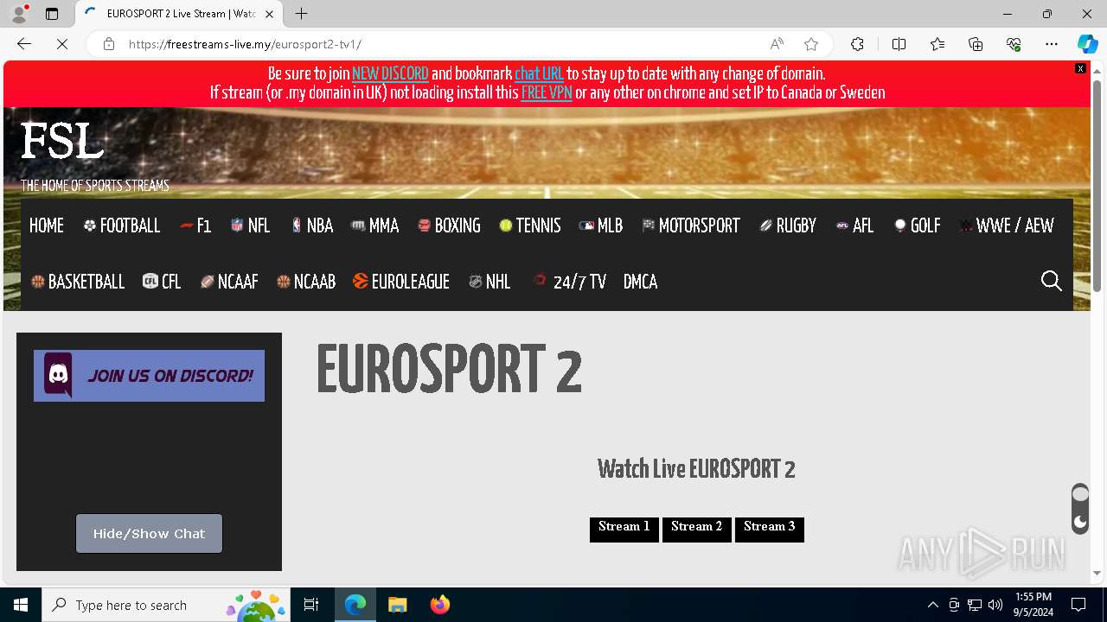Open the MLB section
1107x622 pixels.
[601, 226]
